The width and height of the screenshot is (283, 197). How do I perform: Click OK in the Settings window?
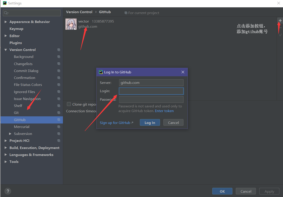coord(222,191)
